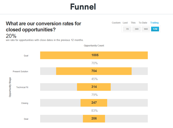
Task: Click the Technical Fit bar showing 314
Action: click(x=94, y=87)
